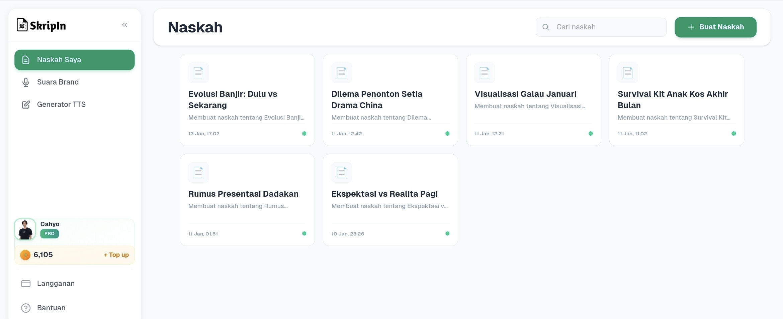Viewport: 783px width, 319px height.
Task: Click the PRO badge under Cahyo
Action: (x=49, y=234)
